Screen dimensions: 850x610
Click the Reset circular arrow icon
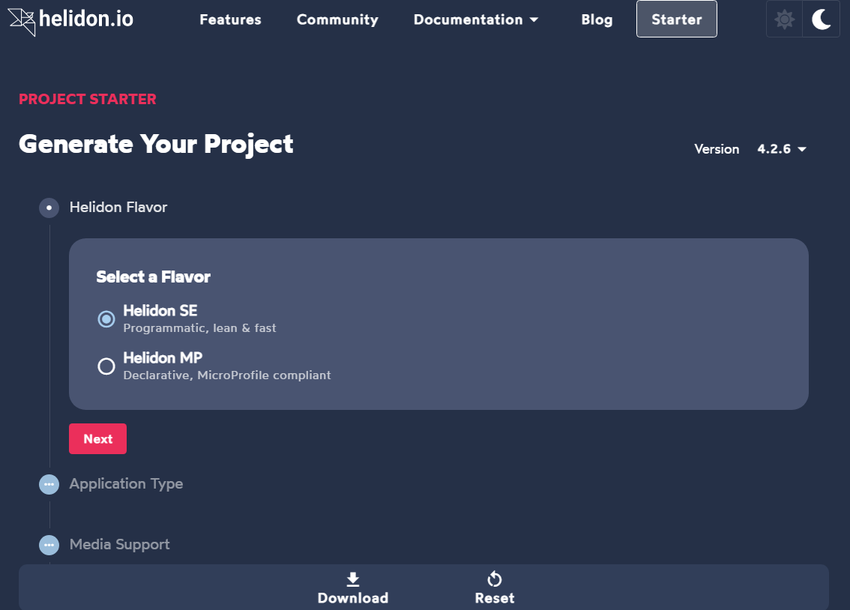495,579
